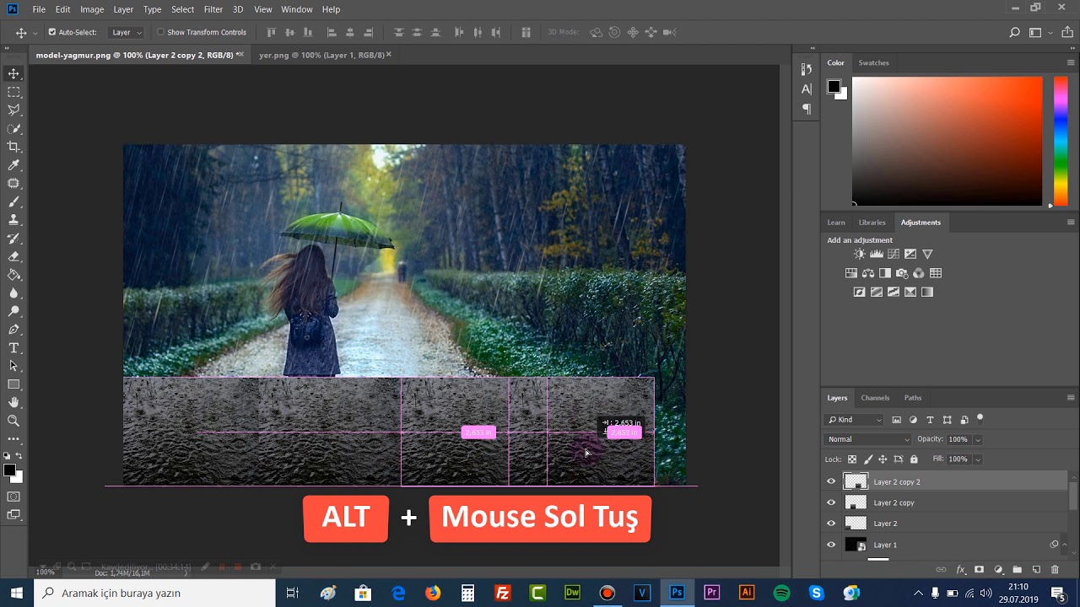Viewport: 1080px width, 607px height.
Task: Select the Layer 2 copy thumbnail
Action: (856, 502)
